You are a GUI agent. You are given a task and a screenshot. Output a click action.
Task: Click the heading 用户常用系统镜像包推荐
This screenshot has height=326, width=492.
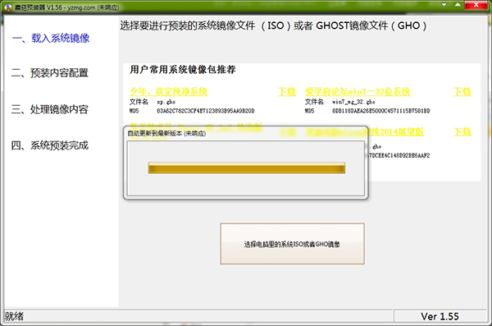183,70
